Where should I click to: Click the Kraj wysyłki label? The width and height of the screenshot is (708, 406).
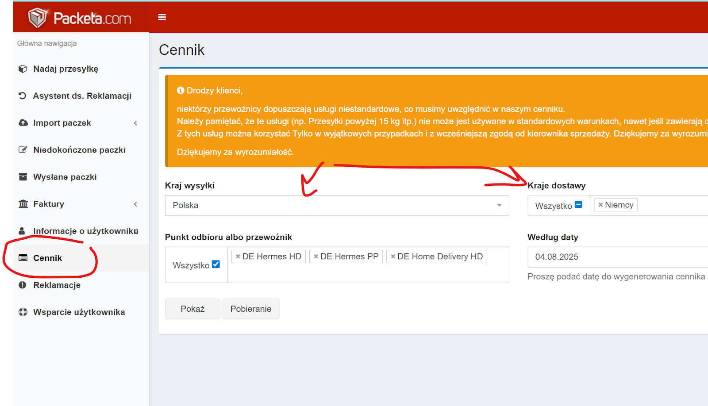190,185
